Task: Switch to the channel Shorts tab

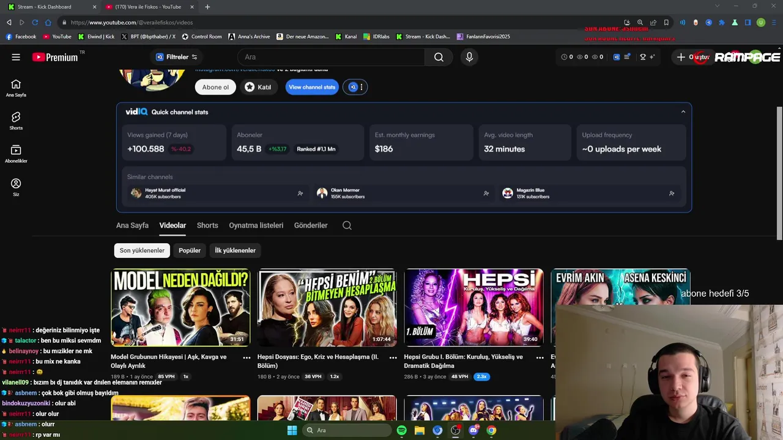Action: pyautogui.click(x=207, y=226)
